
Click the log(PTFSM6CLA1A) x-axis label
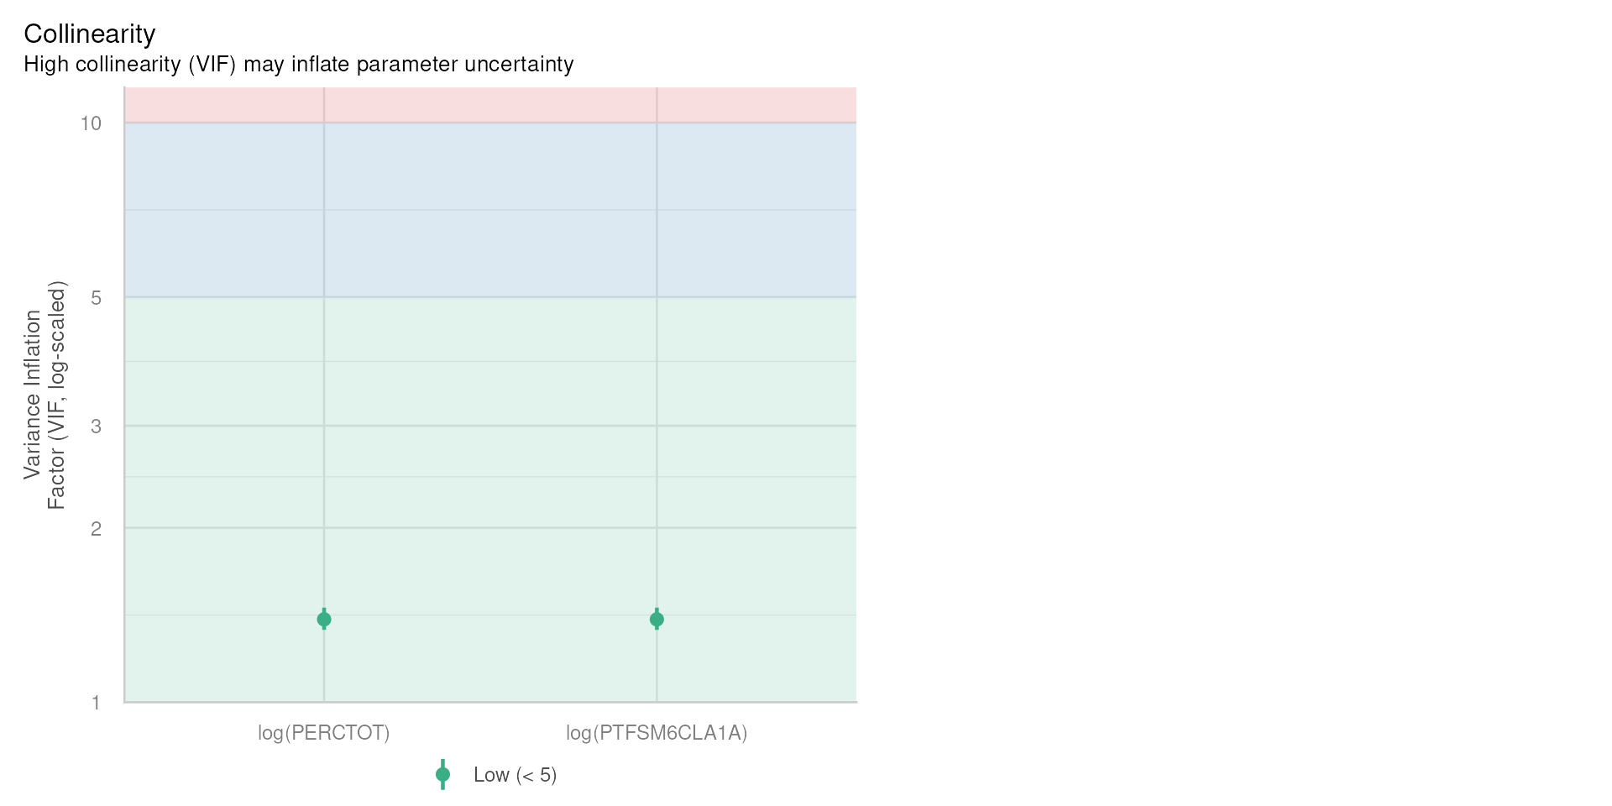(657, 733)
